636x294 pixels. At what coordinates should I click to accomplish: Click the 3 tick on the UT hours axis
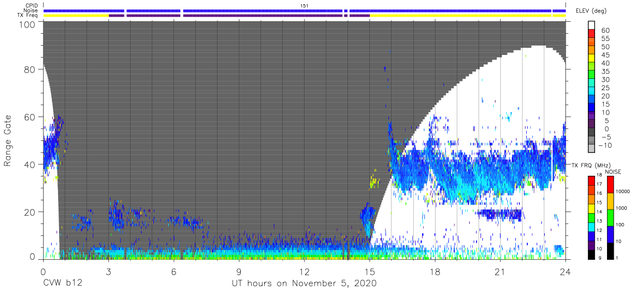tap(108, 272)
